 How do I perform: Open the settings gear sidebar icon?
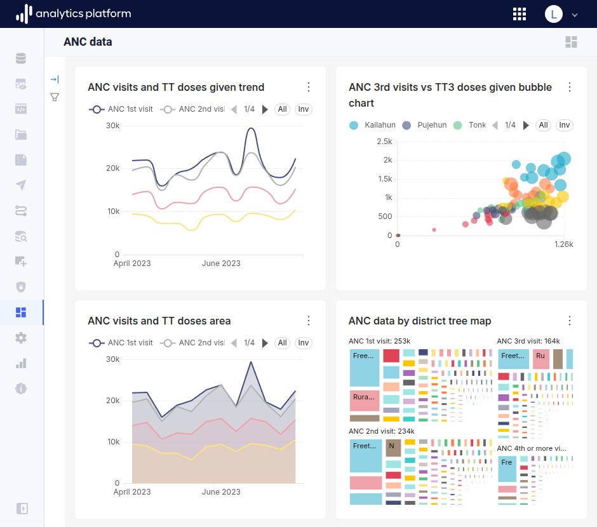point(21,338)
